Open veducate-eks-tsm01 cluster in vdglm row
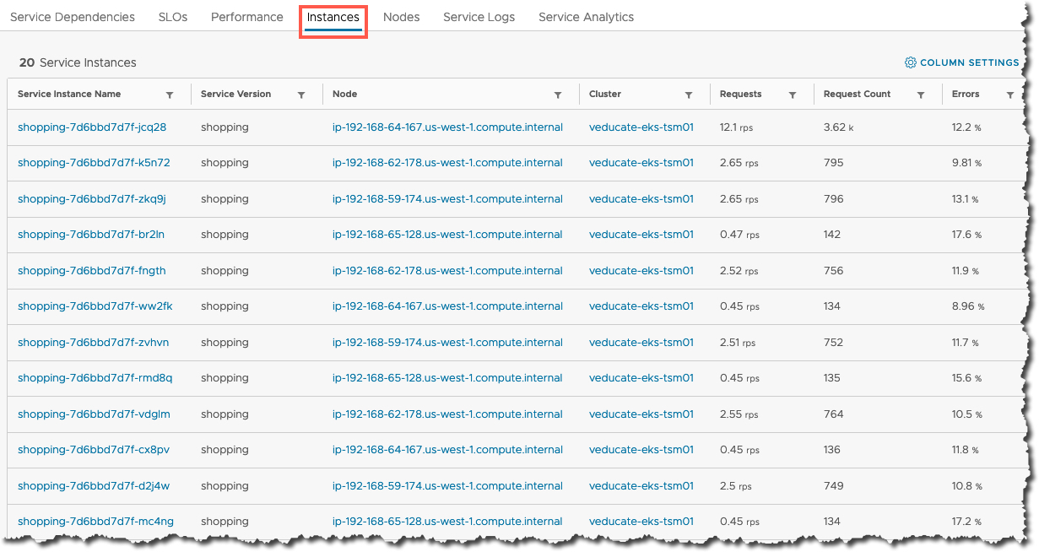 tap(641, 414)
